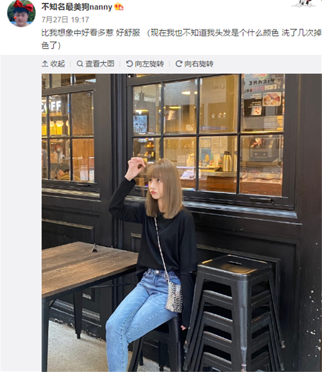
Task: Click the magnifier icon for 查看大图
Action: pos(80,63)
